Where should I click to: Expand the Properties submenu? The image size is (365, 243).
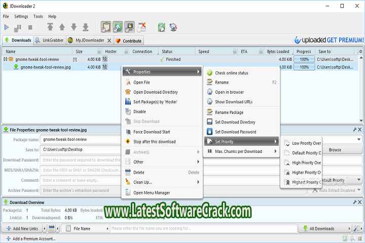[x=162, y=72]
